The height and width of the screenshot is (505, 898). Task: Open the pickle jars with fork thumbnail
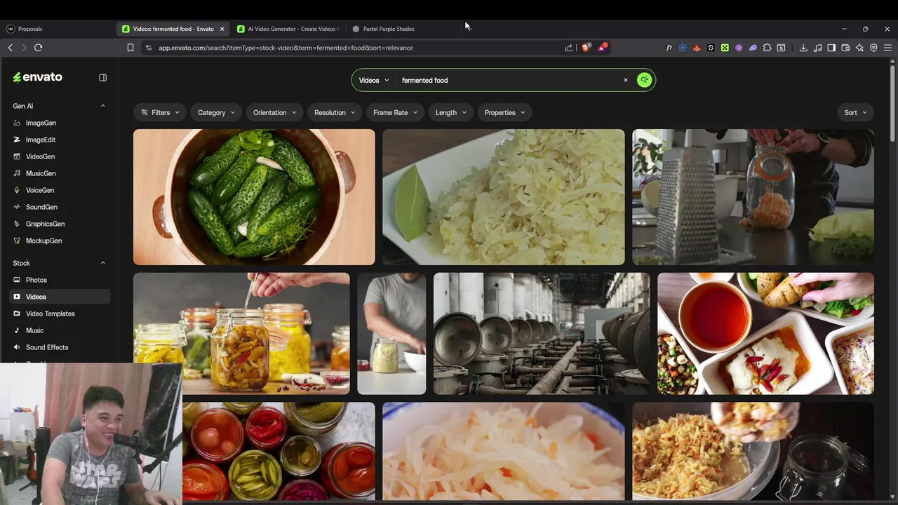pos(241,333)
